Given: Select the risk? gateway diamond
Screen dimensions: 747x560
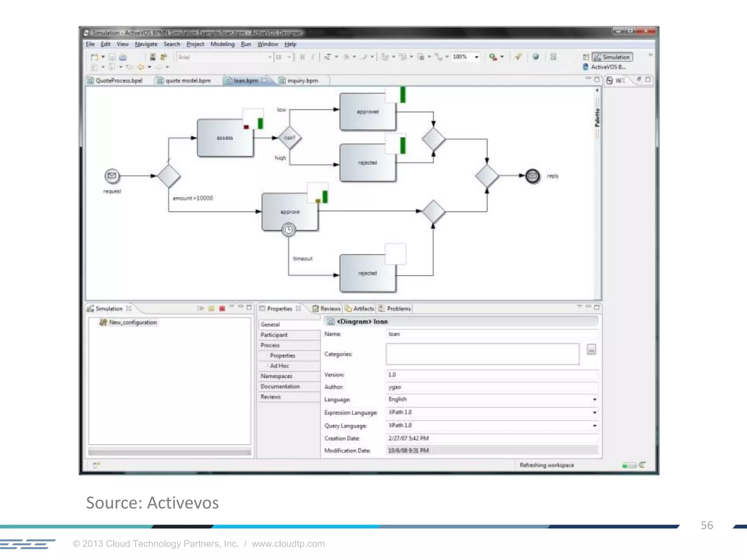Looking at the screenshot, I should point(290,138).
